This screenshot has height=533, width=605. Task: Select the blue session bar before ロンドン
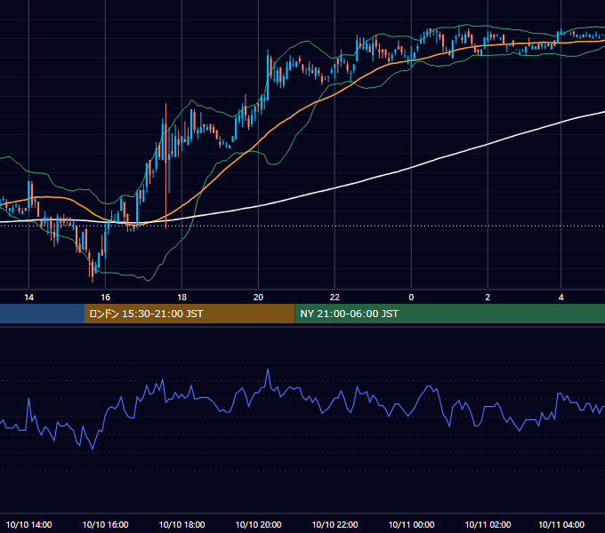[x=42, y=314]
